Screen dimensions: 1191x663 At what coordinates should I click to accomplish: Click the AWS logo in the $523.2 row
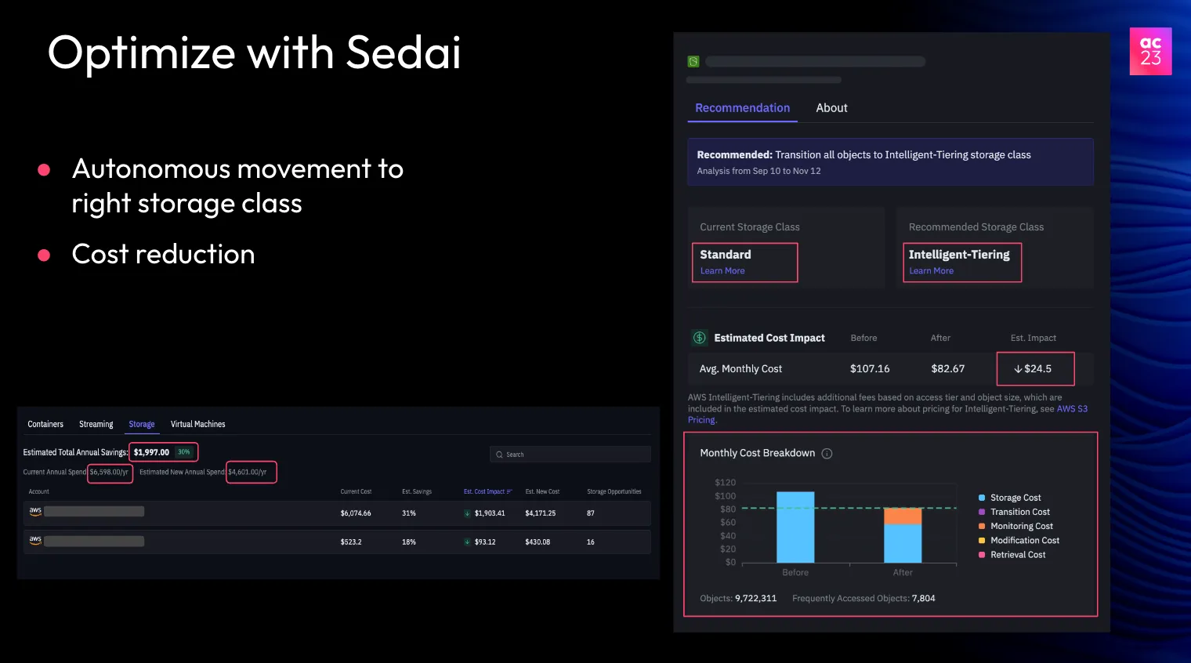pos(35,540)
